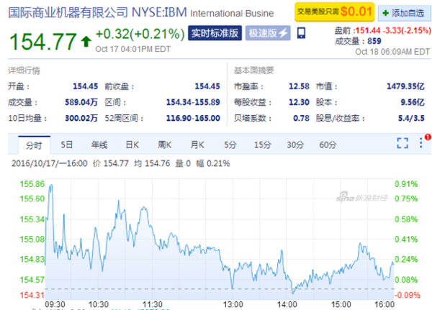Viewport: 432px width, 310px height.
Task: Click the 添加自选 add to watchlist button
Action: [x=405, y=13]
